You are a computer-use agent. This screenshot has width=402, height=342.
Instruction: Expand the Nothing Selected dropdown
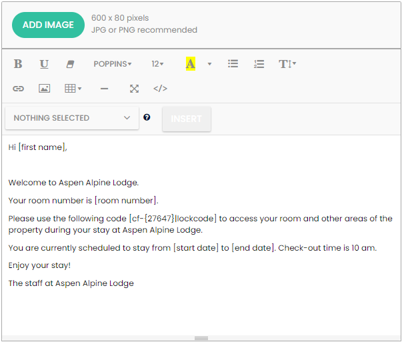[x=72, y=118]
